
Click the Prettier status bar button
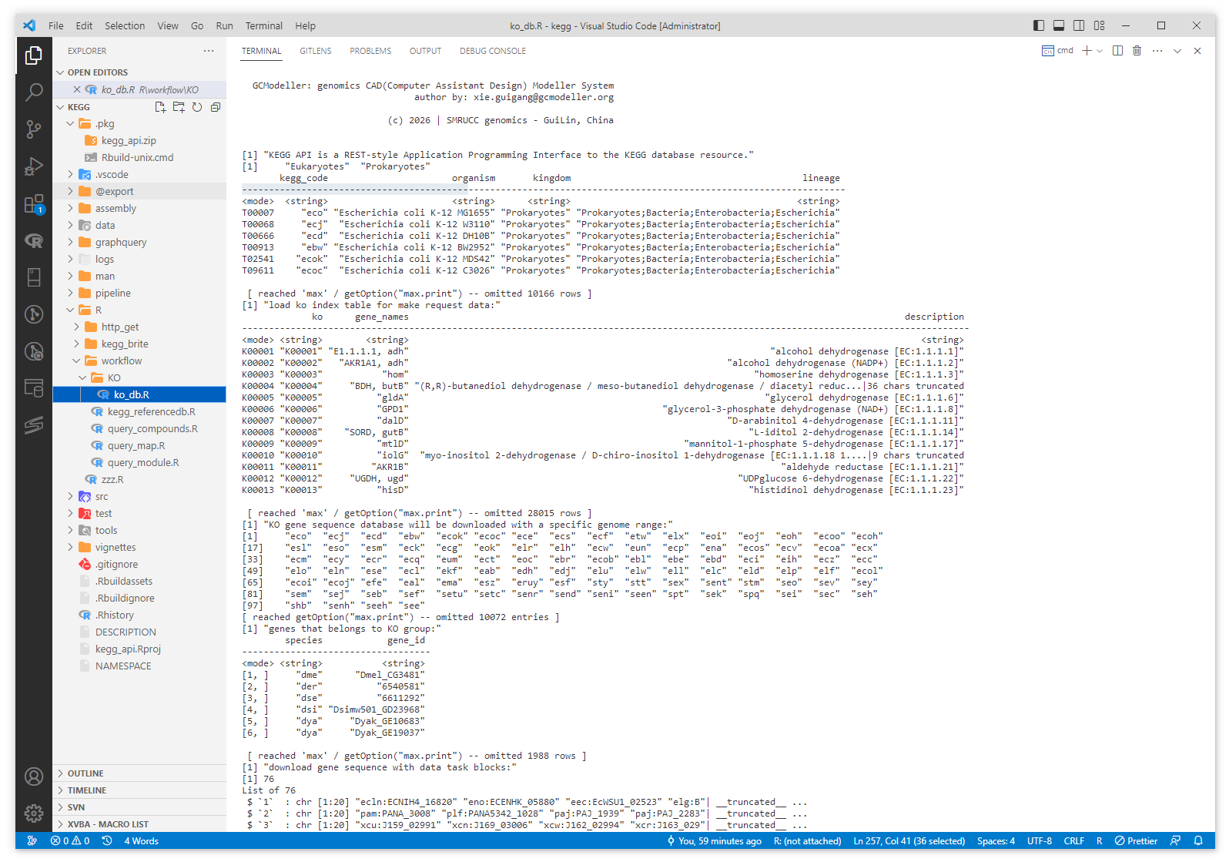1137,840
